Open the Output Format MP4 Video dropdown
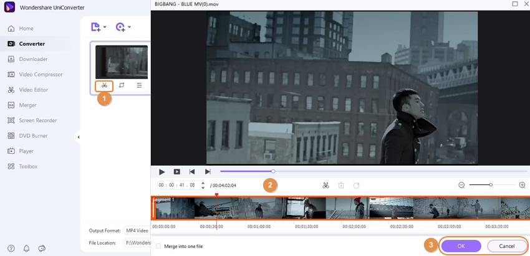This screenshot has height=256, width=530. pyautogui.click(x=137, y=230)
